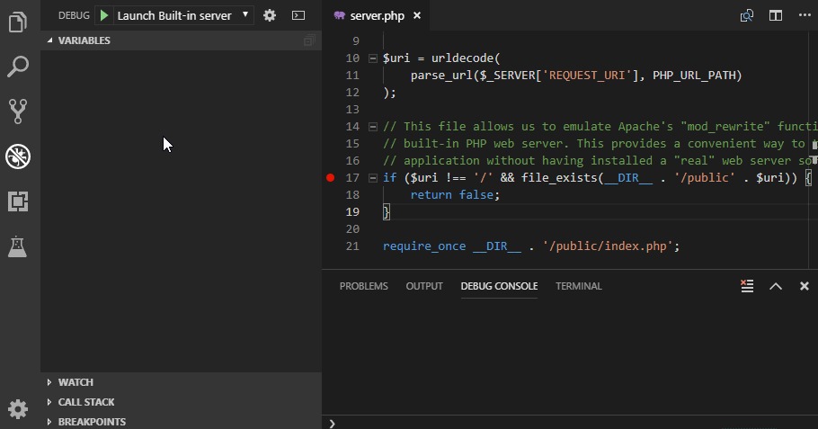Switch to the Output tab

point(424,286)
